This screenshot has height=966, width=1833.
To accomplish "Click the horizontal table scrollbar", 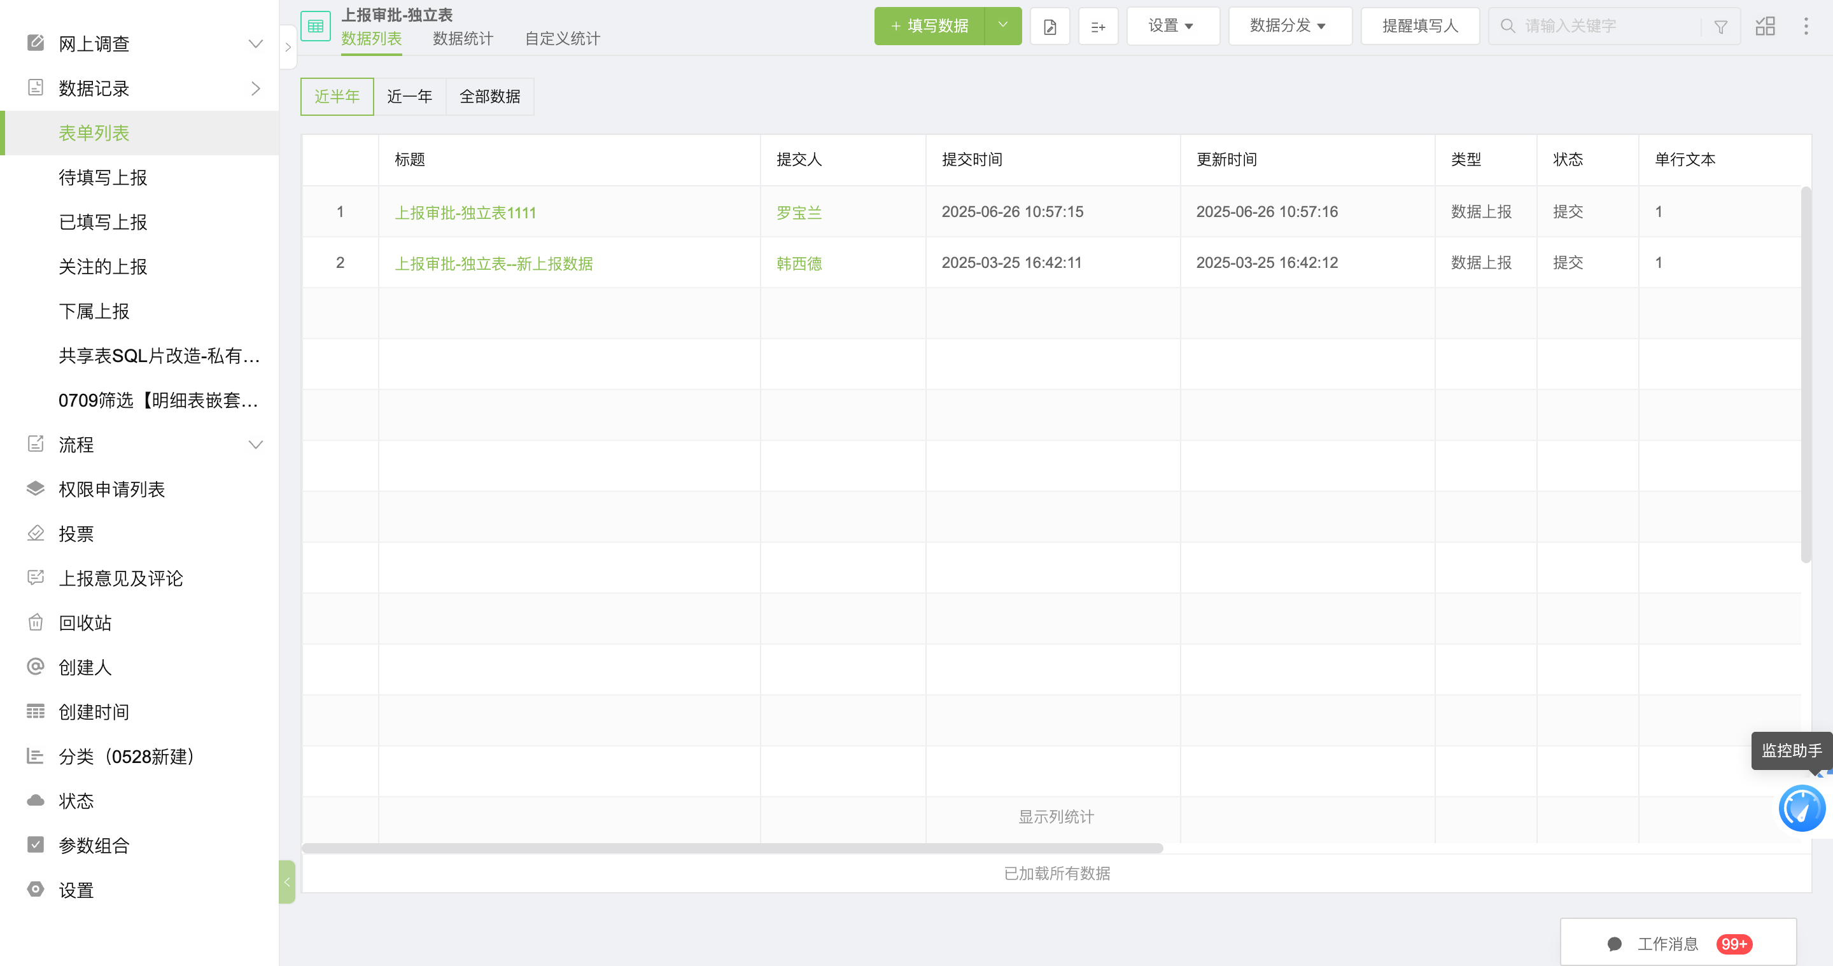I will [x=732, y=848].
